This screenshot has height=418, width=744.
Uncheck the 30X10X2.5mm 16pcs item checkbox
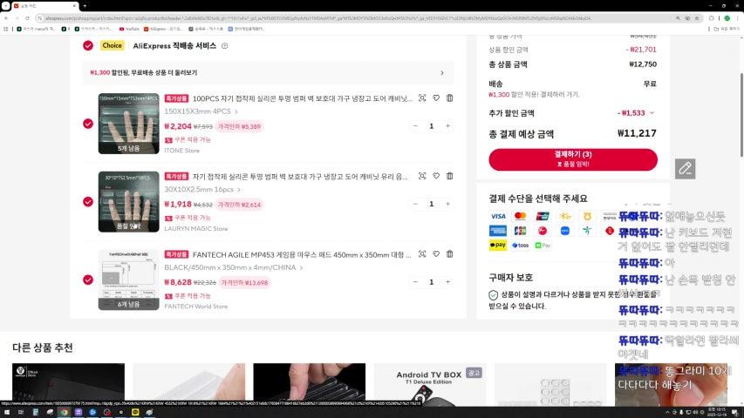88,202
